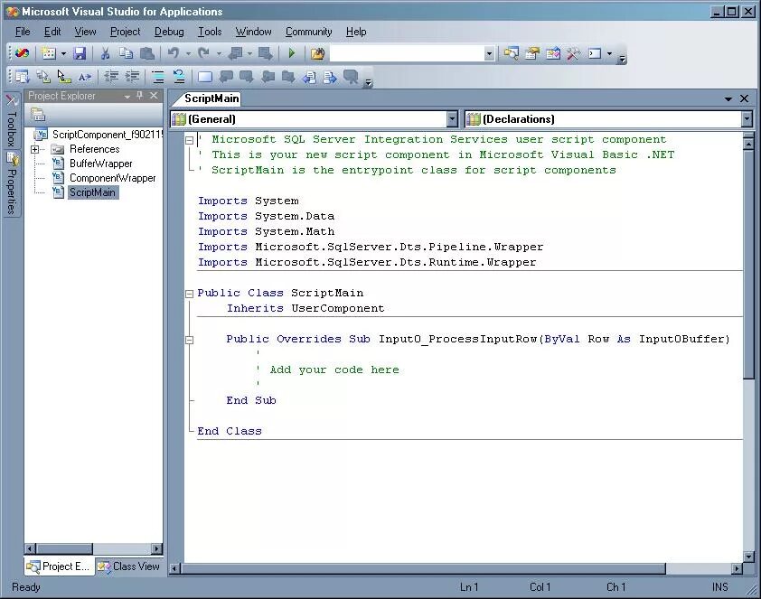
Task: Open the Undo history dropdown arrow
Action: (188, 53)
